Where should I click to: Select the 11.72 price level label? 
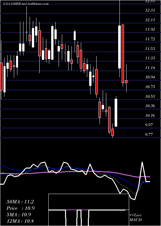click(x=151, y=39)
